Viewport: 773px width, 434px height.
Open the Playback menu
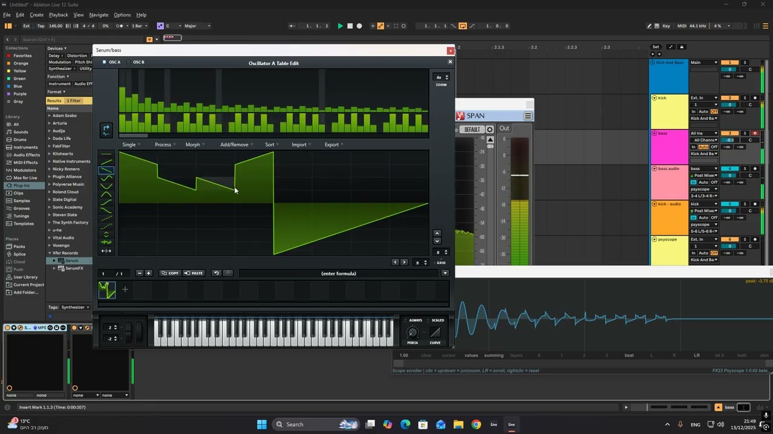click(x=59, y=14)
